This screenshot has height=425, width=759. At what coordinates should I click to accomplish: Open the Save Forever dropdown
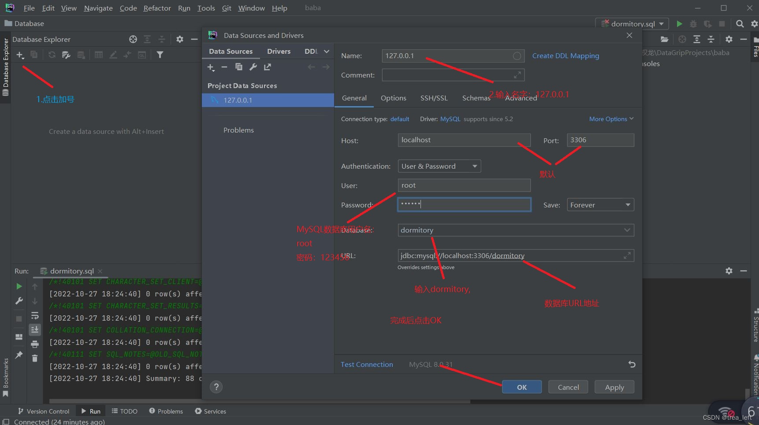tap(600, 205)
